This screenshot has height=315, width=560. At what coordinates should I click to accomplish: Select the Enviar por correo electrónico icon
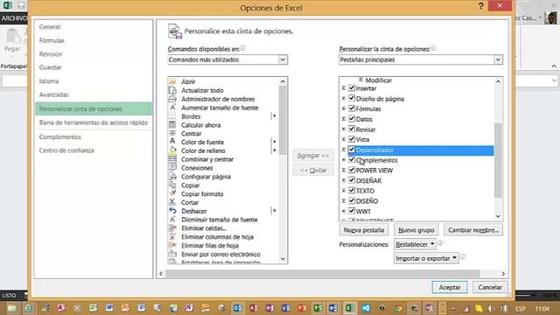tap(172, 254)
